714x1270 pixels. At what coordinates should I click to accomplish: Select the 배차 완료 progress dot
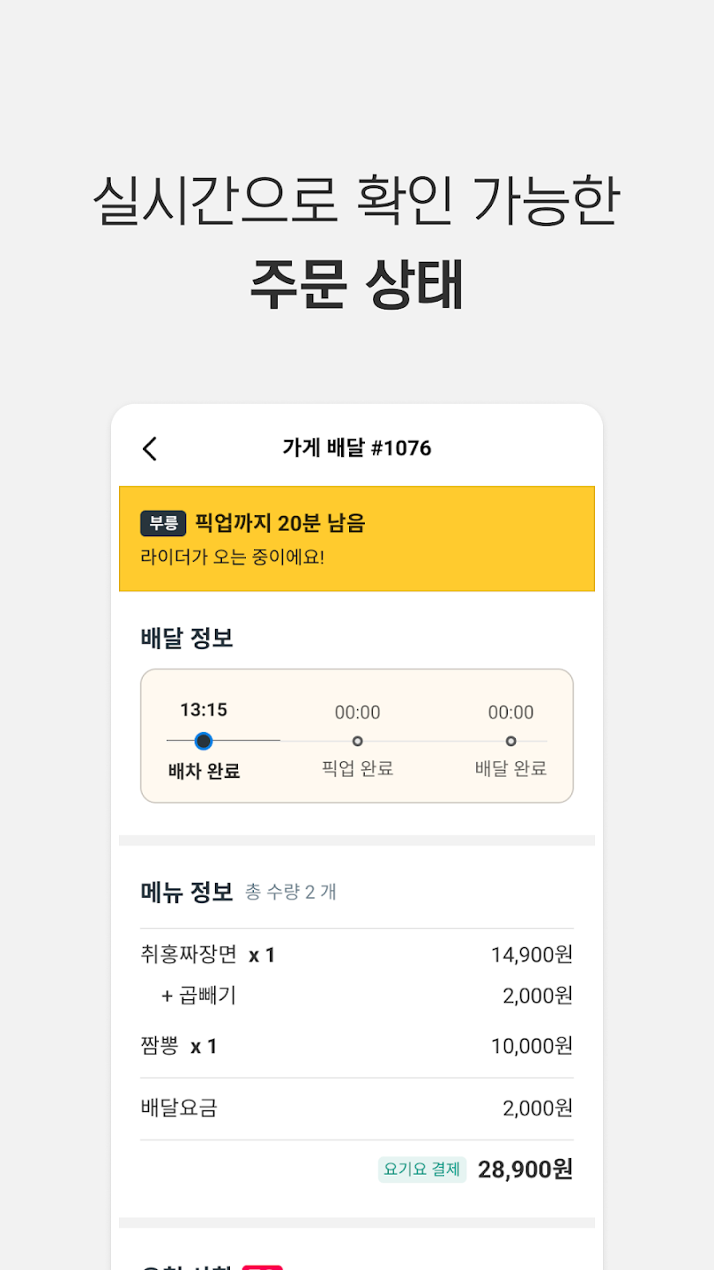204,741
